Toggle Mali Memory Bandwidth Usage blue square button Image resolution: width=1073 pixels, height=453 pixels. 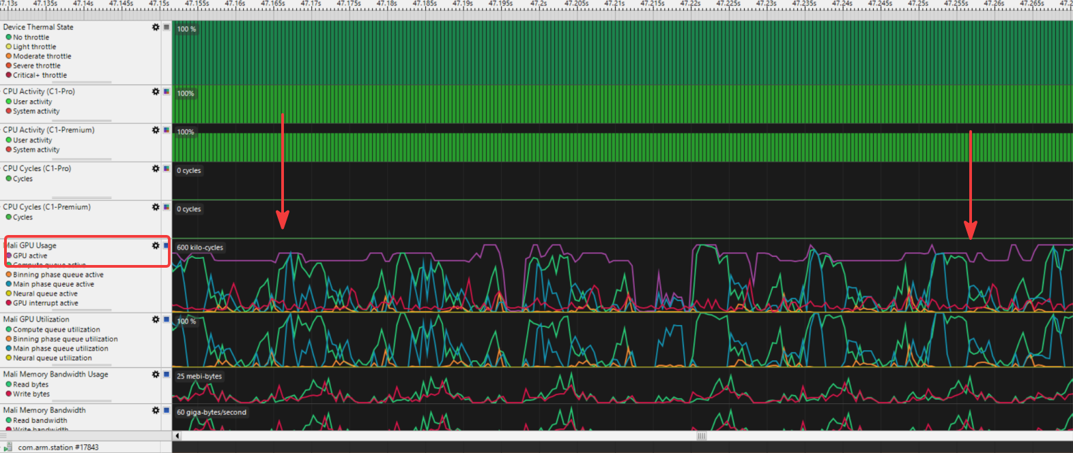click(x=166, y=375)
